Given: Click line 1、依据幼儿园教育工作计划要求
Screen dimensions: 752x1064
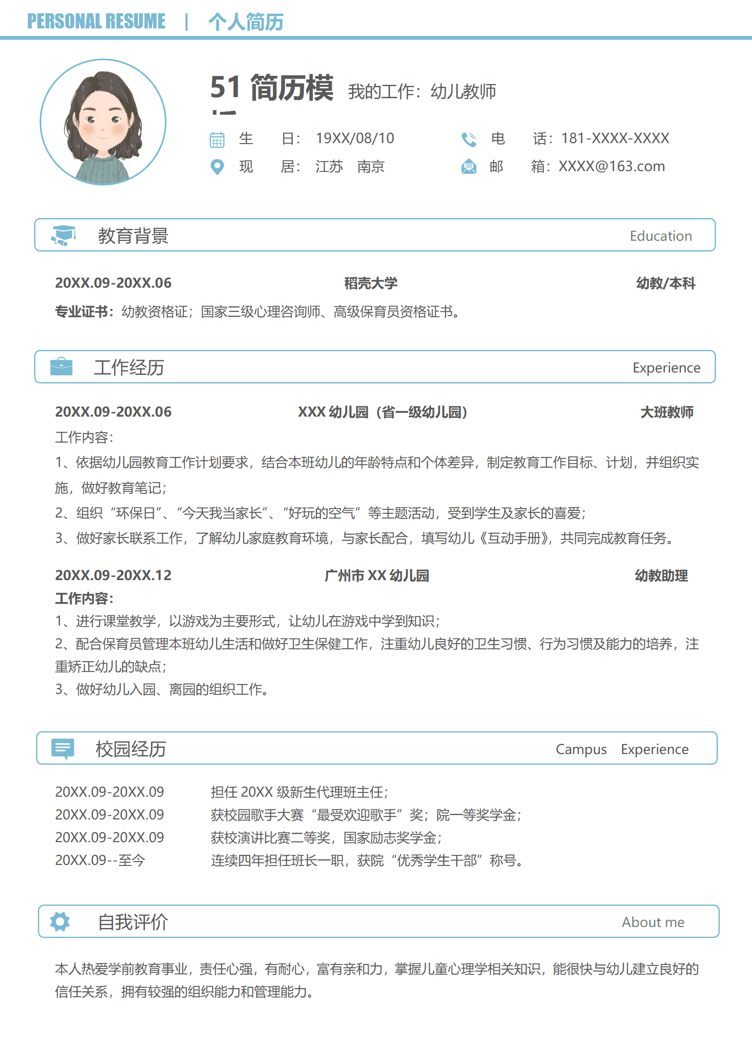Looking at the screenshot, I should tap(377, 475).
